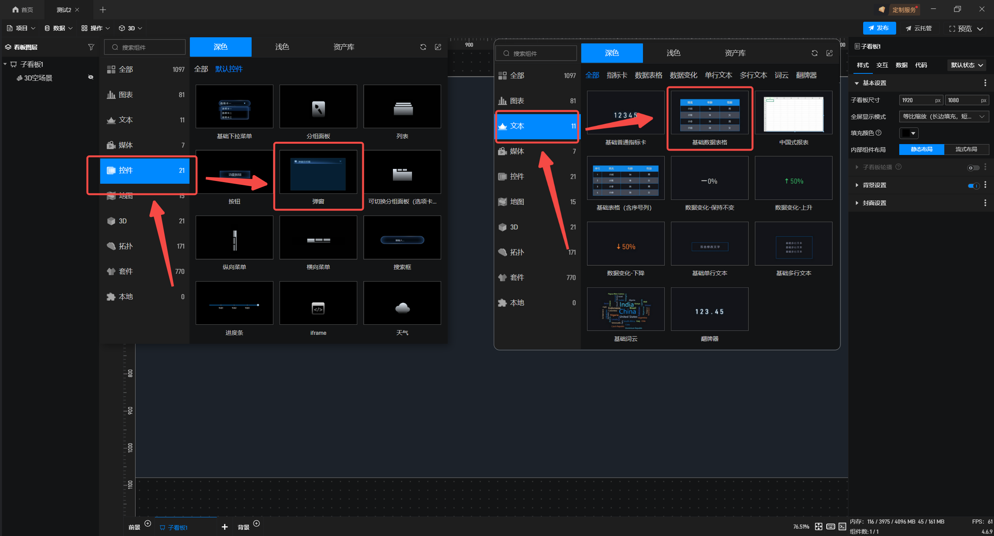Expand the 封面设置 section
Viewport: 994px width, 536px height.
(x=874, y=203)
